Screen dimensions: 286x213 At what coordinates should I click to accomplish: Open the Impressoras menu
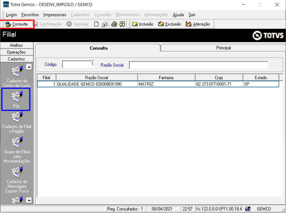[55, 15]
